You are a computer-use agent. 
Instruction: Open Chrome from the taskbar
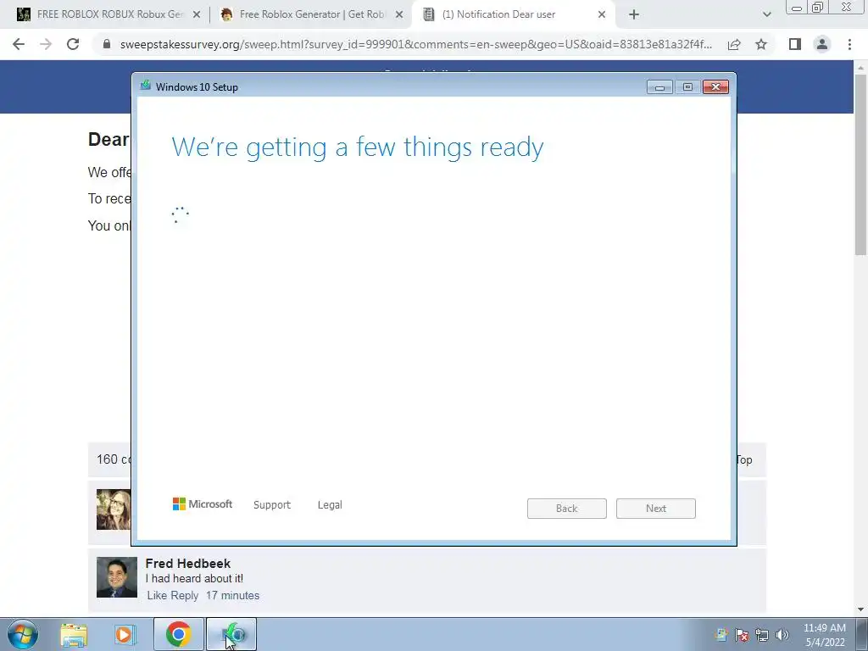coord(178,634)
